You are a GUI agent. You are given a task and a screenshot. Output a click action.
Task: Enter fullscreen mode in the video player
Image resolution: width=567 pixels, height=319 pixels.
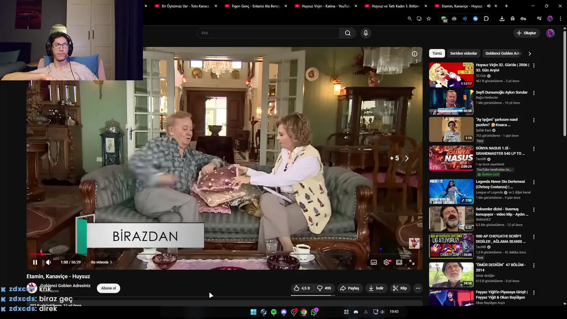click(x=412, y=262)
